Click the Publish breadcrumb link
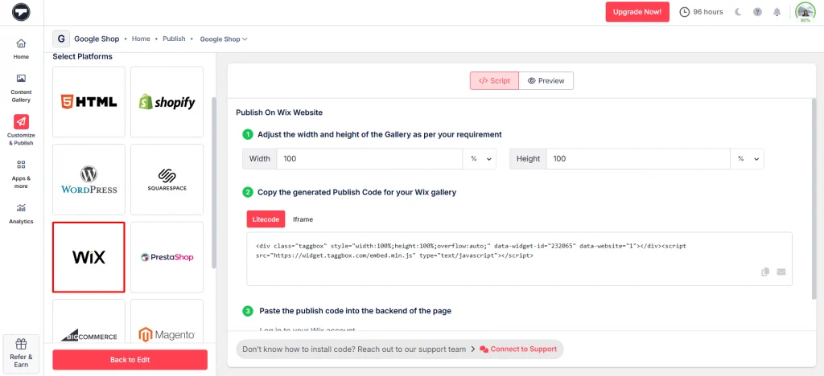The width and height of the screenshot is (824, 376). coord(174,39)
